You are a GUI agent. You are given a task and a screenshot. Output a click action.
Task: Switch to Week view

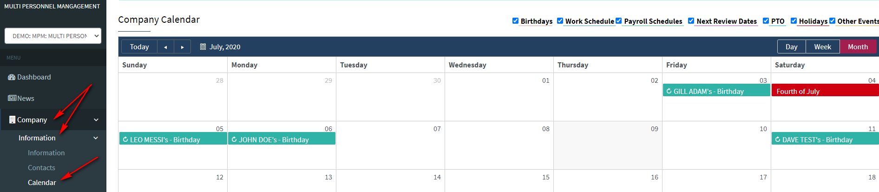(822, 46)
